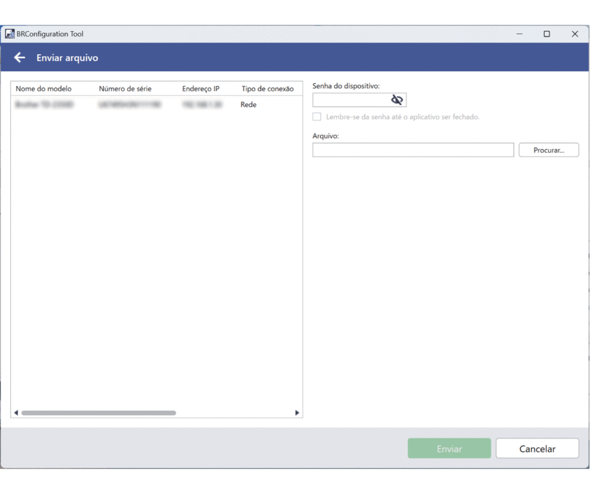Go back using the arrow icon
This screenshot has width=590, height=494.
tap(20, 58)
